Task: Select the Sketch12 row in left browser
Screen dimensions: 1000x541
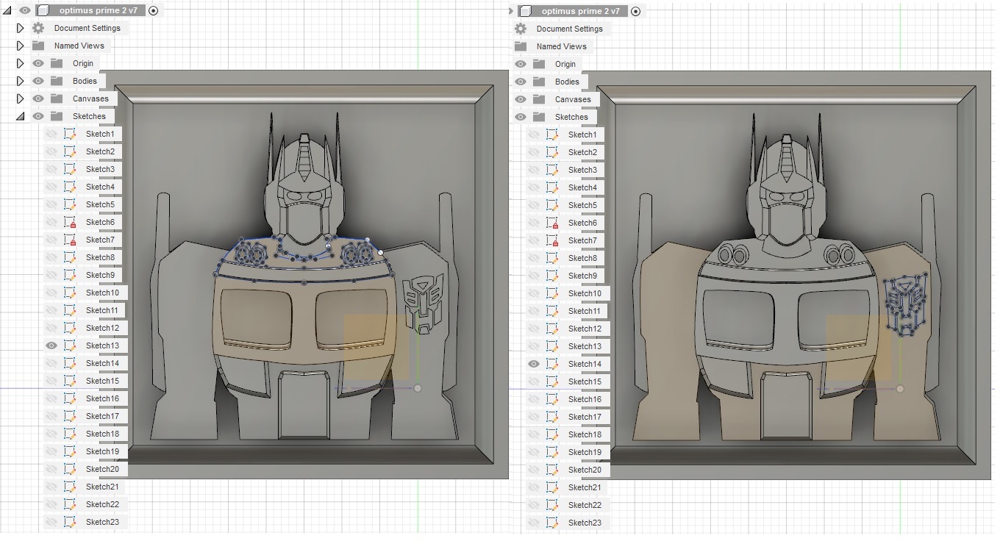Action: pos(85,328)
